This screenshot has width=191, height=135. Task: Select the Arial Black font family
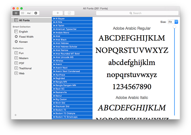click(x=61, y=40)
